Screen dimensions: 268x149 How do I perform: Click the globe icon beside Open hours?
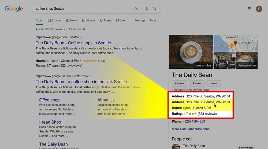coord(48,61)
